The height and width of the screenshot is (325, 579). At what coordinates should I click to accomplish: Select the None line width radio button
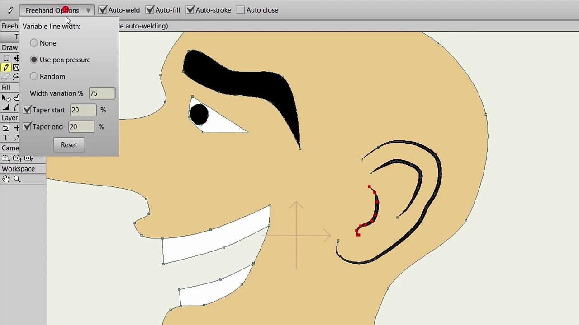(x=34, y=43)
